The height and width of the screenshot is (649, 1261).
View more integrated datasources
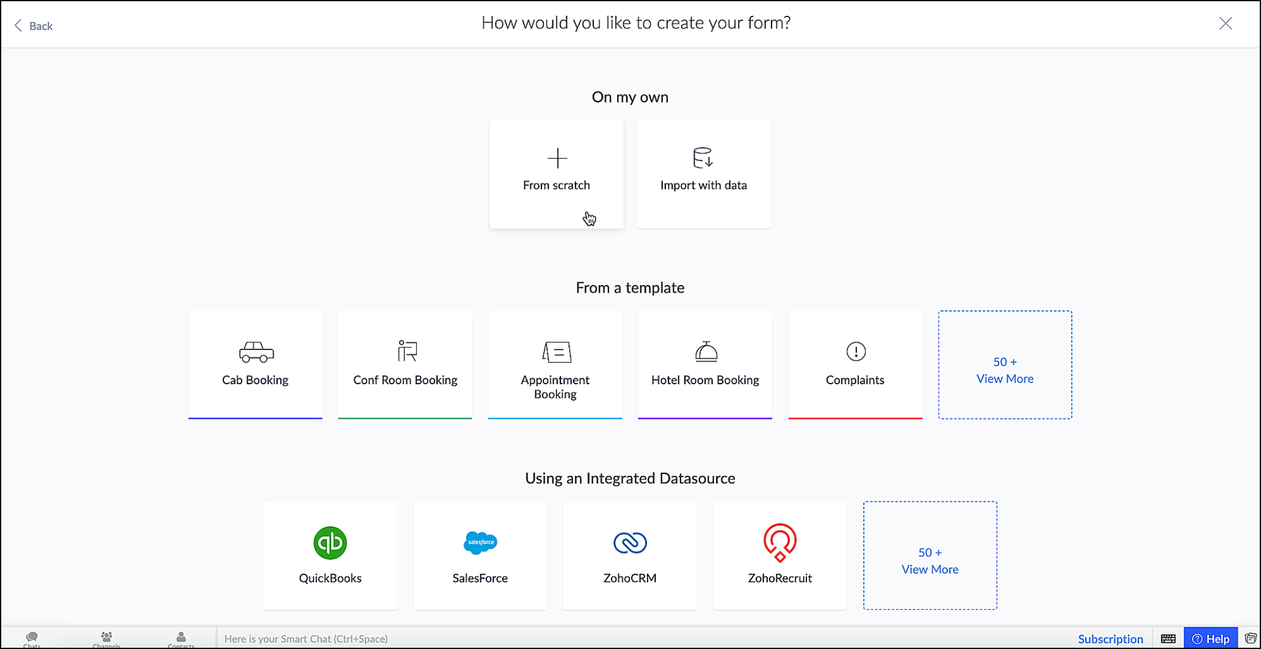pos(930,556)
